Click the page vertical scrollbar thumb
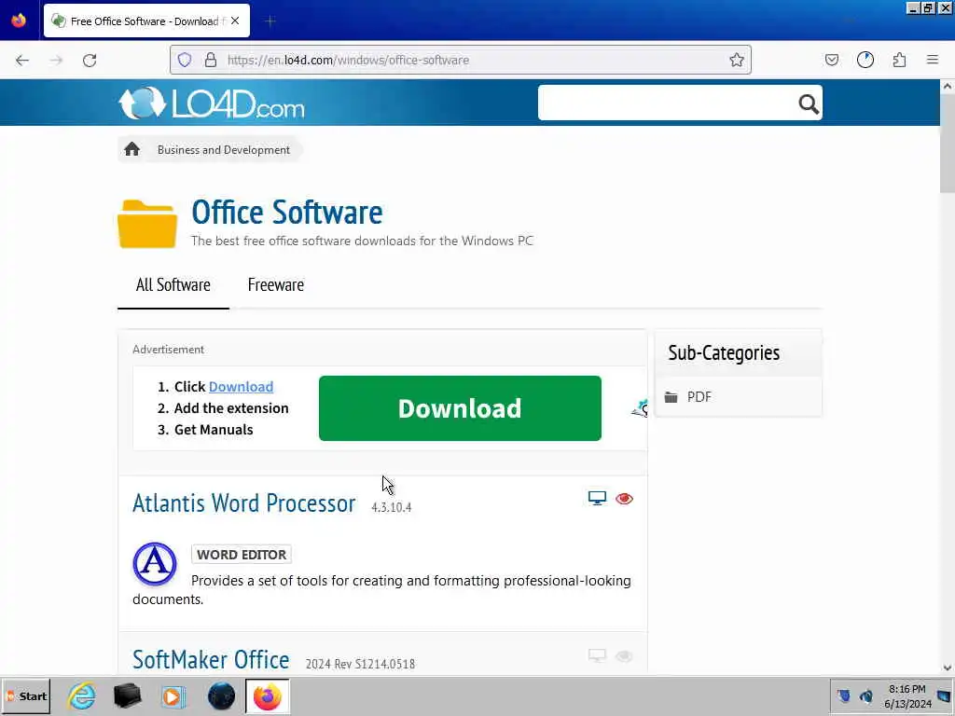 948,145
